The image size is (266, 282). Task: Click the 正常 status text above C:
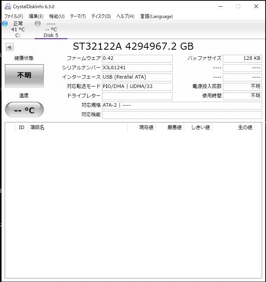point(18,23)
